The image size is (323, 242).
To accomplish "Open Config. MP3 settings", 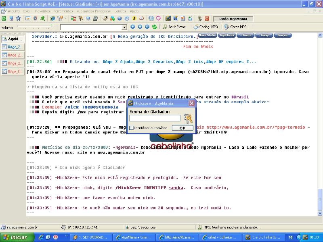I will 206,27.
